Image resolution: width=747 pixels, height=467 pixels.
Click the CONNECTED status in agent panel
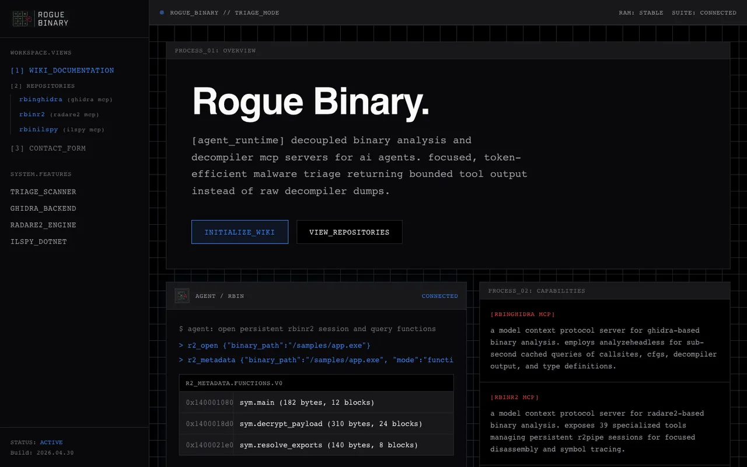click(440, 296)
